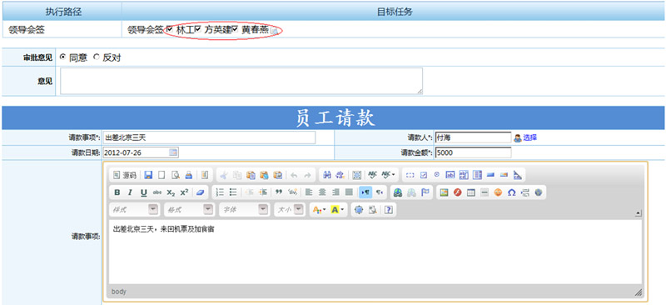Insert a Page Break

pos(525,192)
